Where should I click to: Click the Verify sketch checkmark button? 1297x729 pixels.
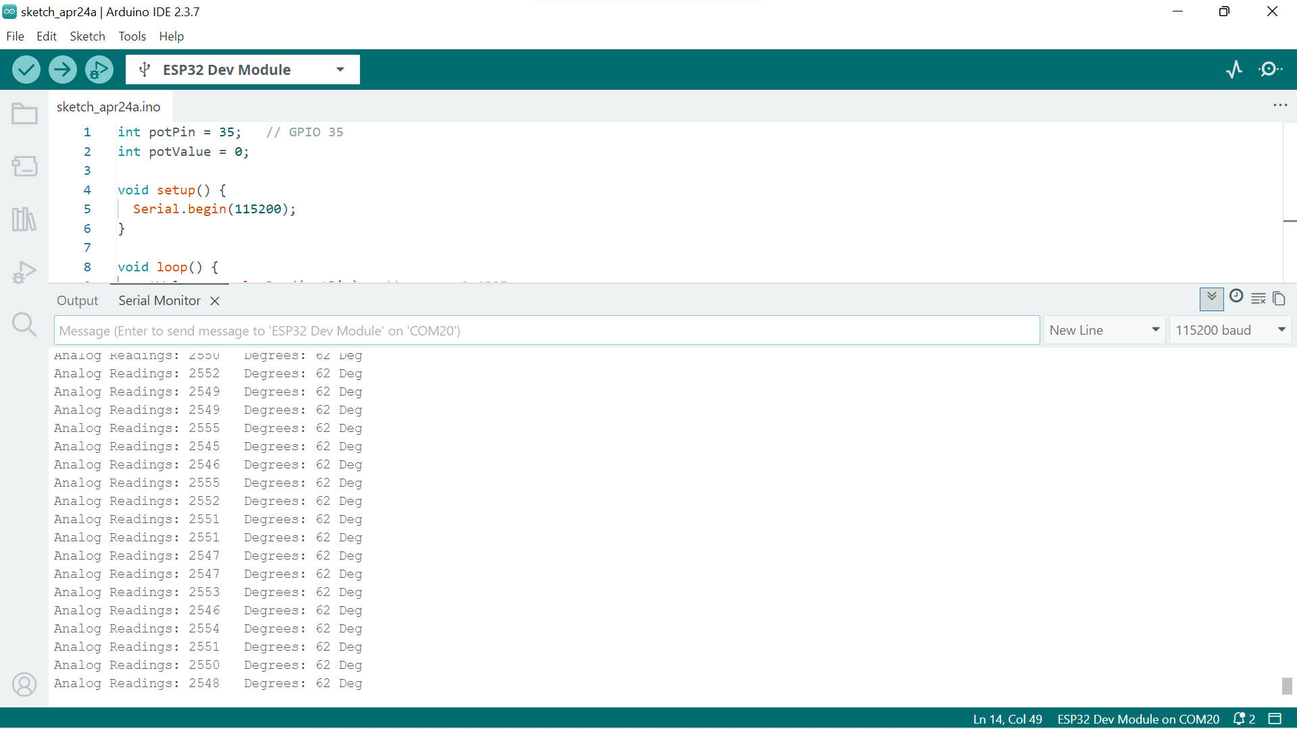[x=26, y=70]
